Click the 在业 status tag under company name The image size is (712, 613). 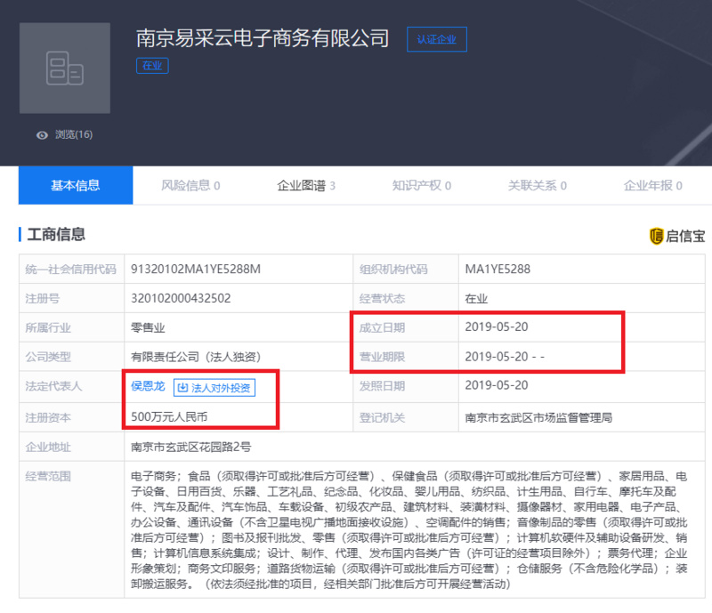152,66
